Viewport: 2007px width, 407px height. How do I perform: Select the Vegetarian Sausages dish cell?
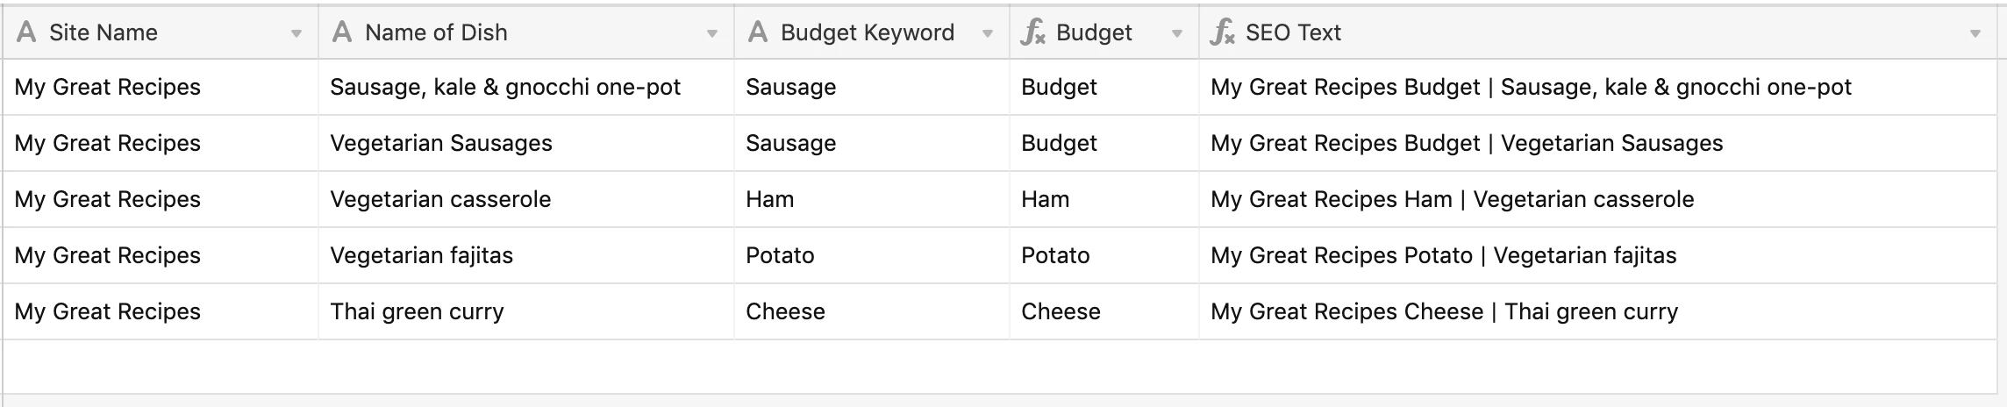pyautogui.click(x=526, y=143)
